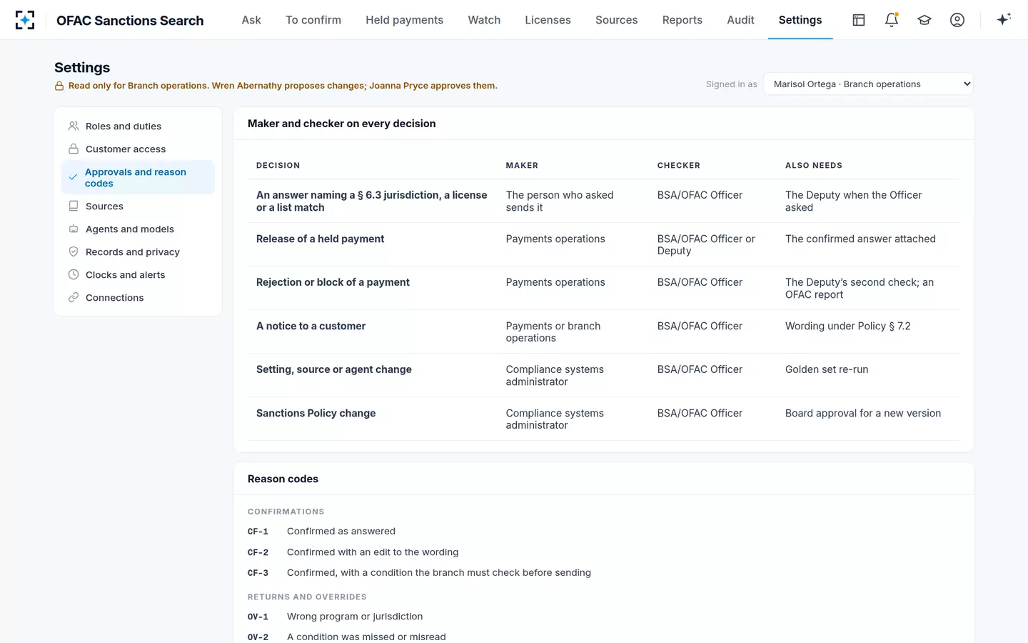The image size is (1028, 643).
Task: Click 'Sanctions Policy change' decision row
Action: (603, 419)
